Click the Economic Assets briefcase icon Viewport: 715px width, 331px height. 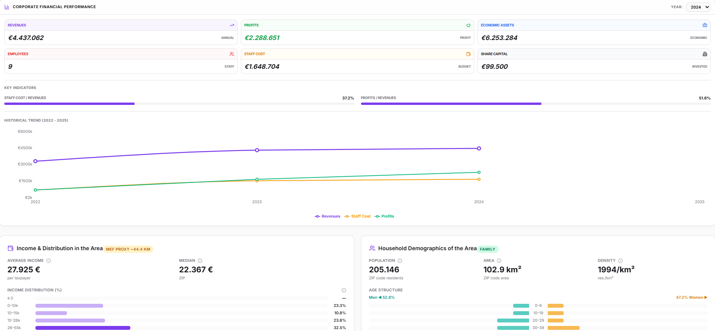click(x=705, y=25)
